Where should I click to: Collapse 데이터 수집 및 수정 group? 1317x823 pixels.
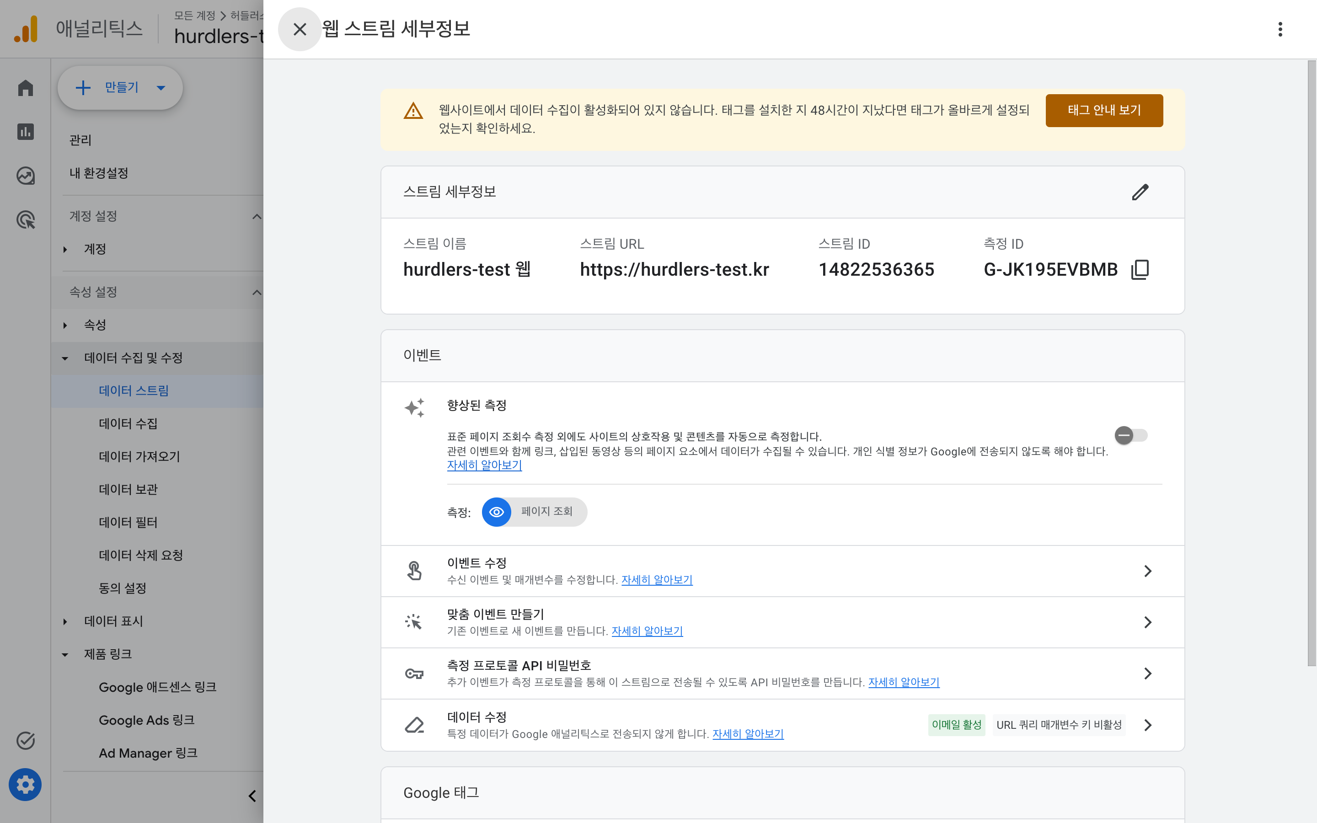point(65,358)
